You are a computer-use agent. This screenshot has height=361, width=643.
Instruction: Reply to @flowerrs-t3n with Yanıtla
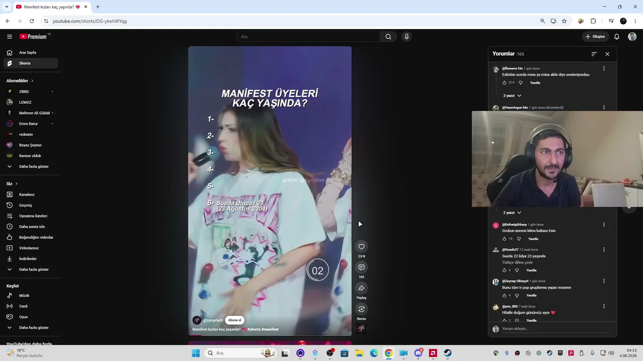(x=535, y=83)
